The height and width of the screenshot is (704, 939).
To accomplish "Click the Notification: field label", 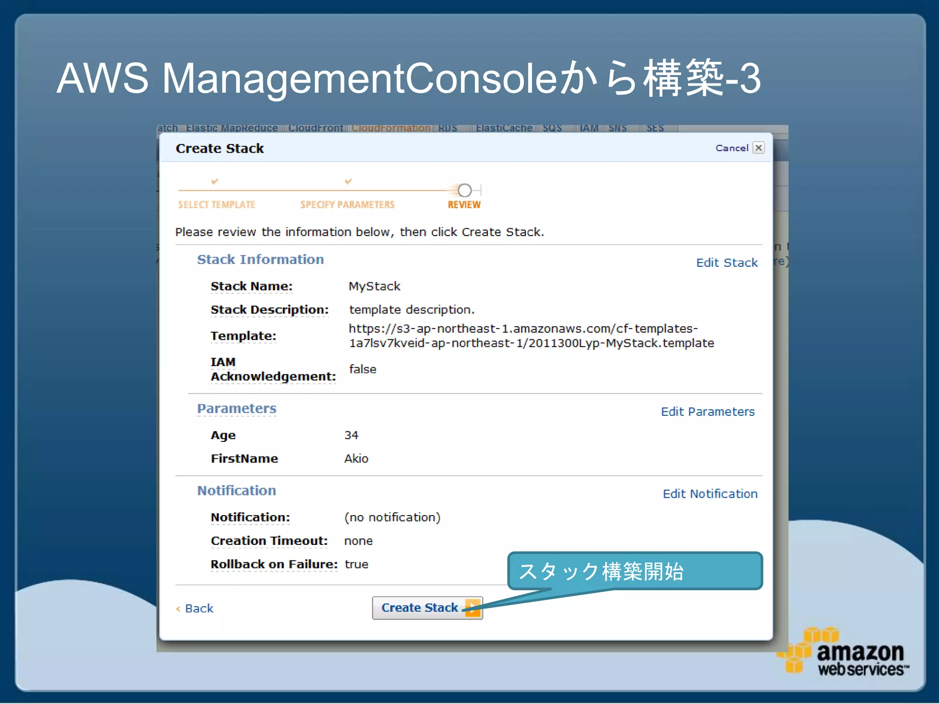I will pyautogui.click(x=250, y=517).
